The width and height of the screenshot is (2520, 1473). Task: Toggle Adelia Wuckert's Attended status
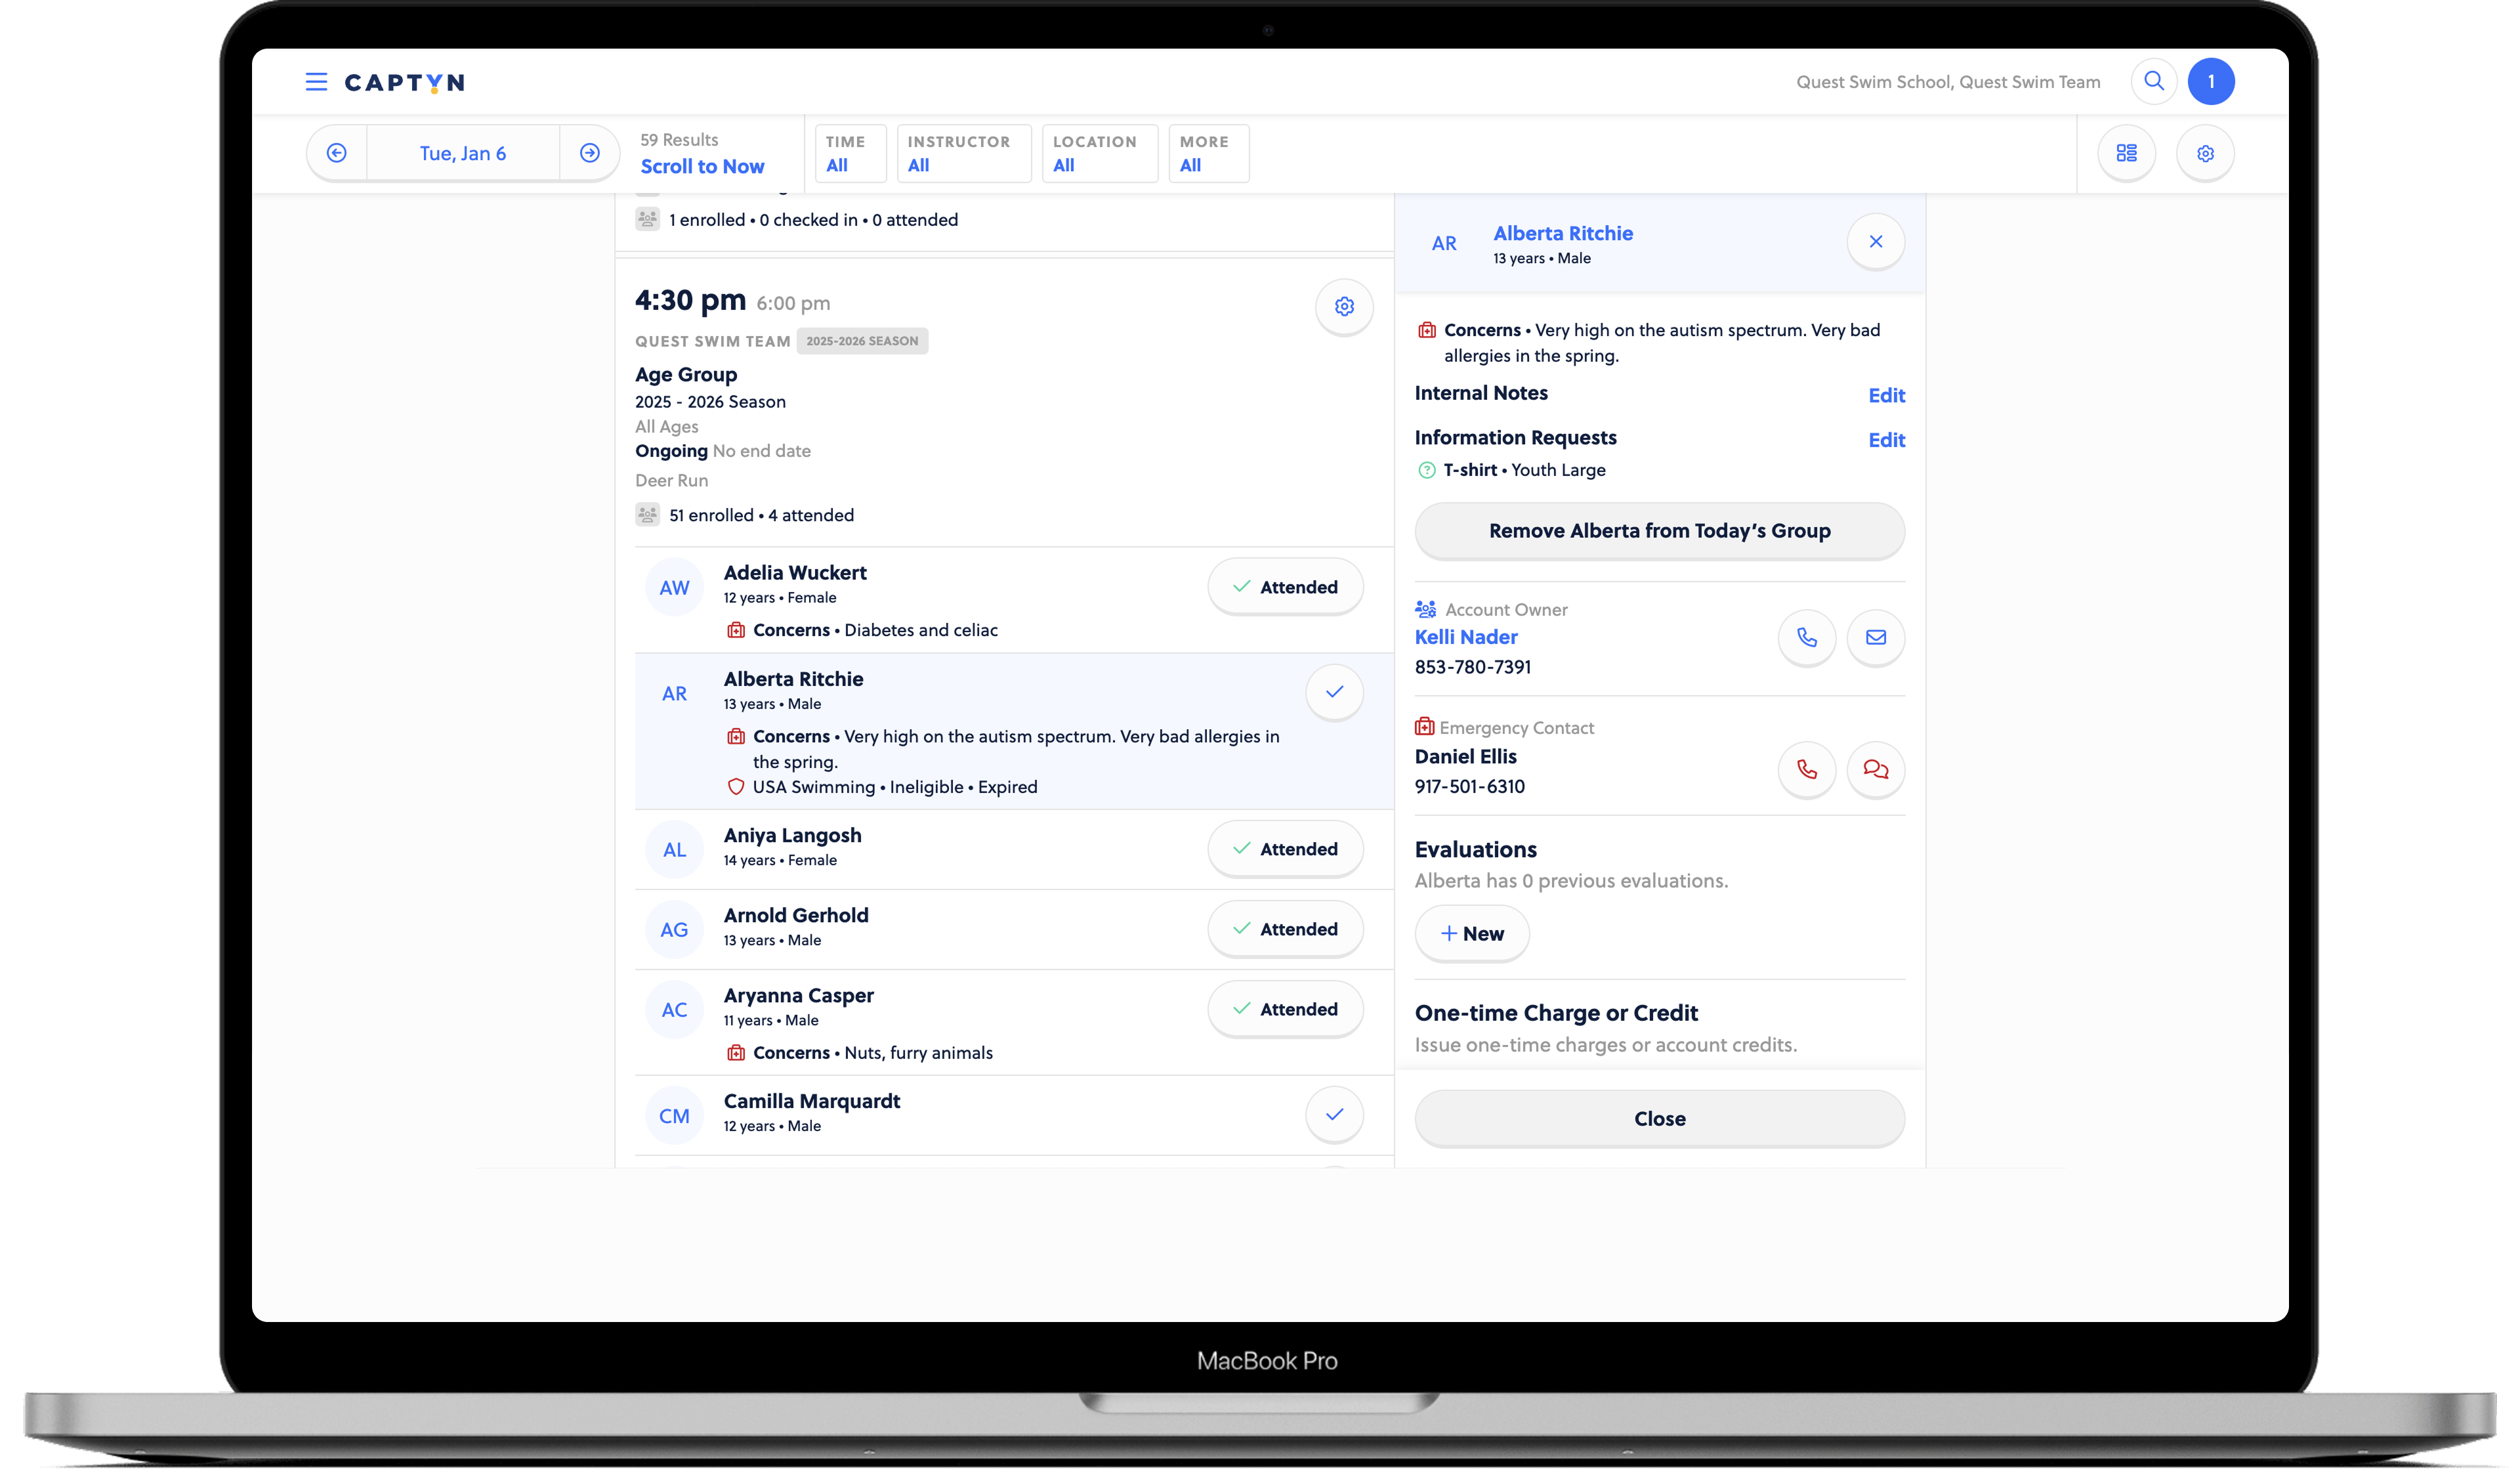tap(1285, 587)
